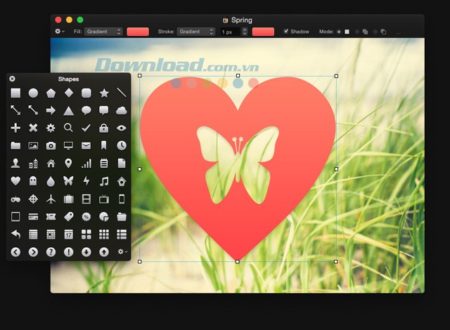Select the triangle shape
This screenshot has height=330, width=450.
69,110
